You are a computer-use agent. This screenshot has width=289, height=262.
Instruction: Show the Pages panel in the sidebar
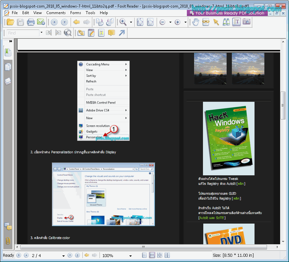click(8, 67)
